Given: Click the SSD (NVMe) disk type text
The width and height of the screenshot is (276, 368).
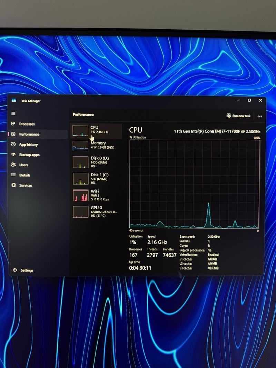Looking at the screenshot, I should [99, 179].
